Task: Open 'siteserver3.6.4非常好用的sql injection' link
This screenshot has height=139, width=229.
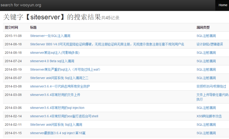Action: pos(57,108)
